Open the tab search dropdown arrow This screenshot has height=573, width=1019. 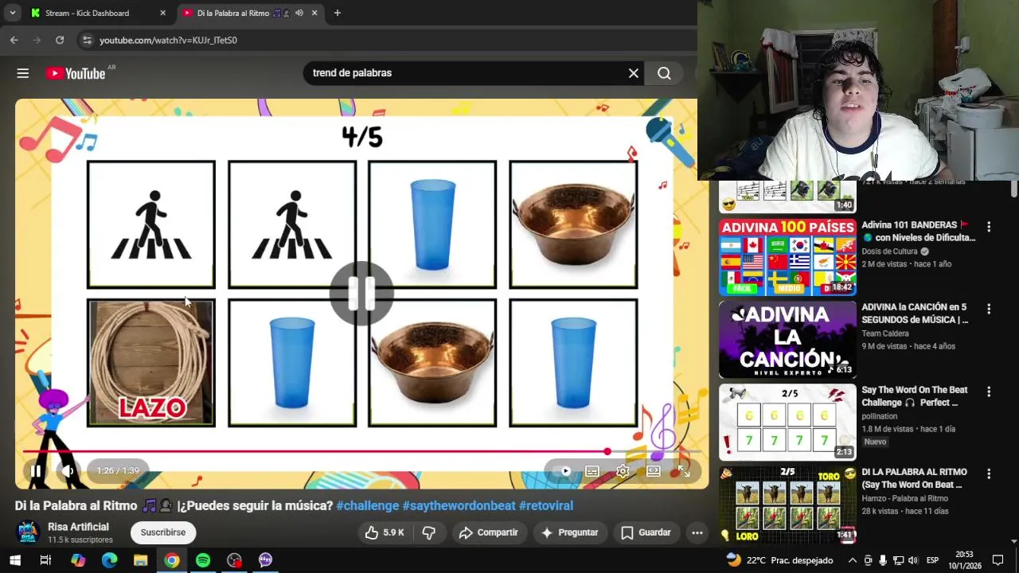pos(12,13)
